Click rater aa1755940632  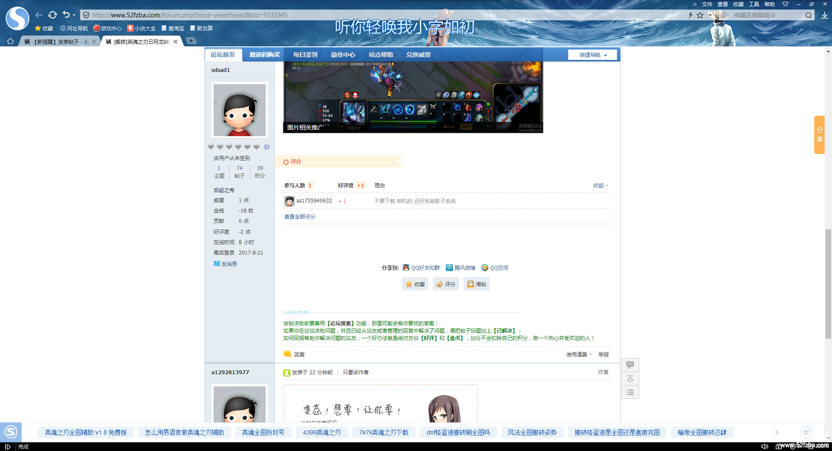click(314, 201)
